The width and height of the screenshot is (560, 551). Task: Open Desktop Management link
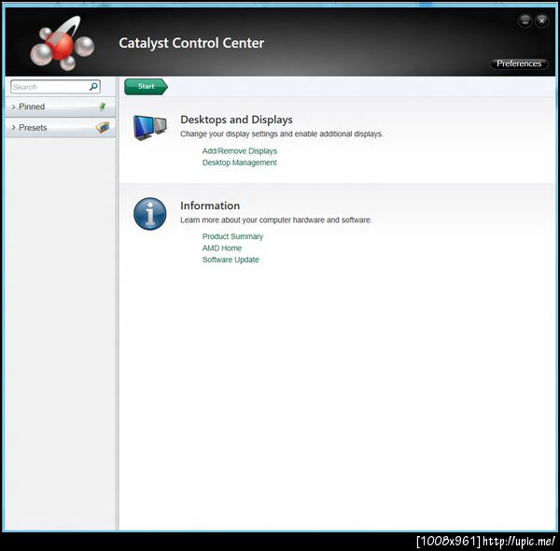click(239, 162)
